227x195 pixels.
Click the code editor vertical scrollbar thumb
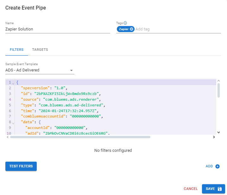click(218, 90)
